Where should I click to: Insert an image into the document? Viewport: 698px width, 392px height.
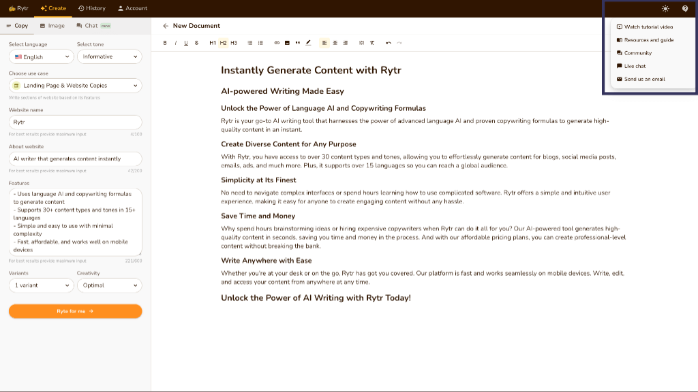click(287, 43)
